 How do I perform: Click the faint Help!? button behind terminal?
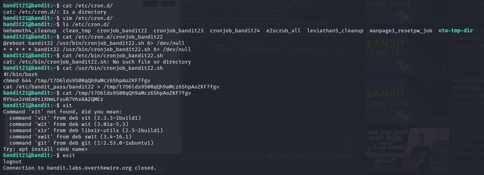point(168,4)
